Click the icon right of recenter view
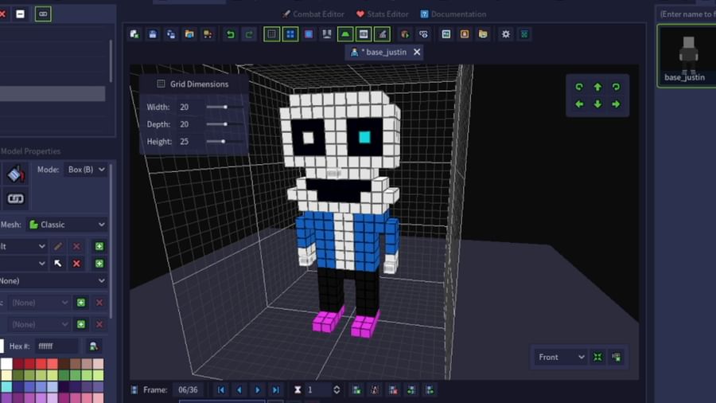716x403 pixels. coord(617,357)
